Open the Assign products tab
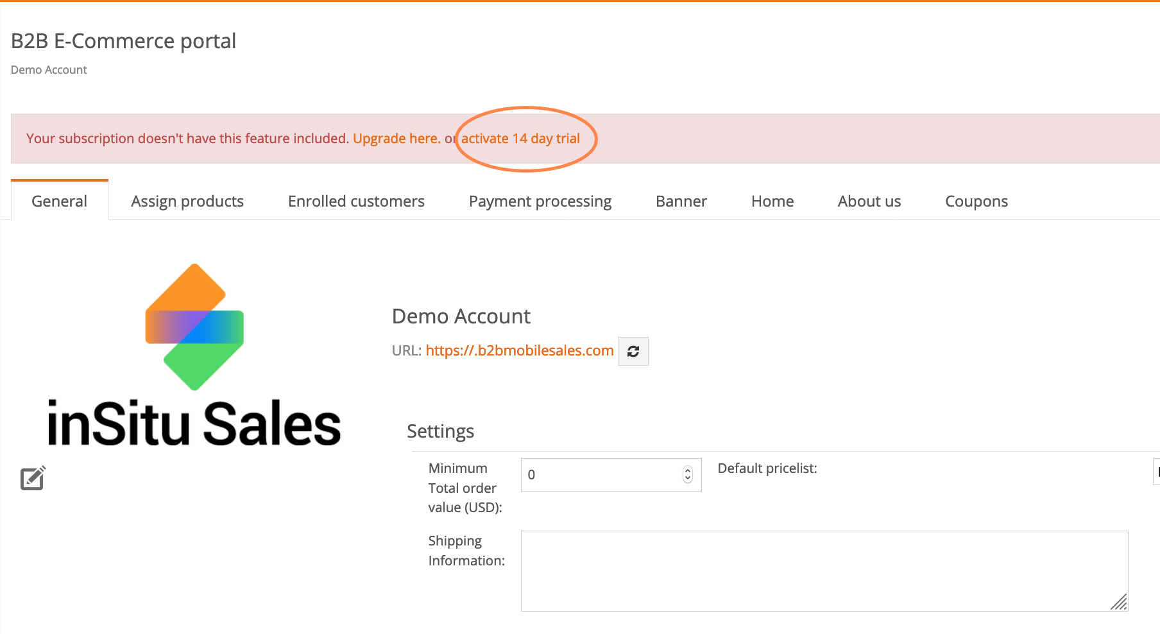1160x634 pixels. [x=187, y=201]
